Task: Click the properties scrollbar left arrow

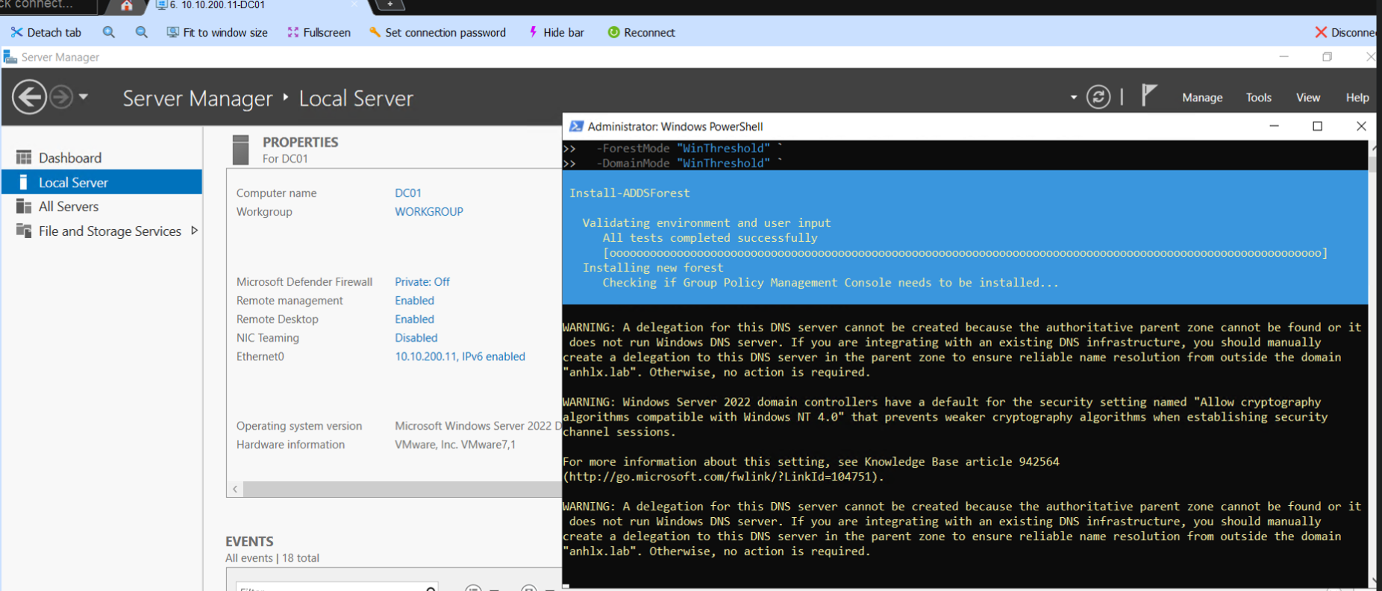Action: (235, 490)
